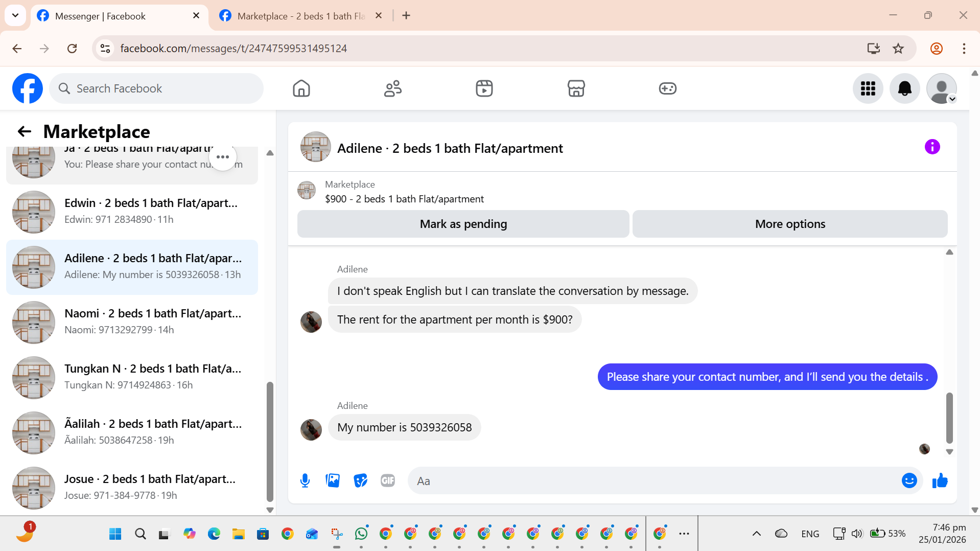Click Adilene's avatar beside her number message
This screenshot has width=980, height=551.
311,430
